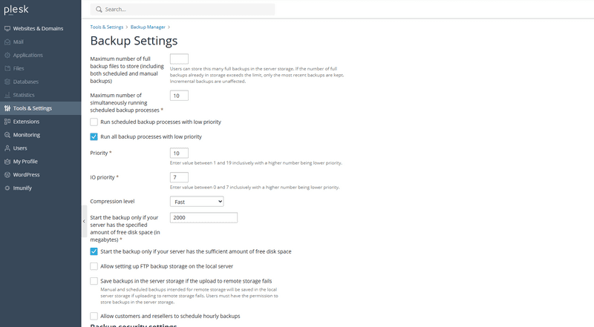Check Allow setting up FTP backup storage
The image size is (594, 327).
pyautogui.click(x=94, y=265)
